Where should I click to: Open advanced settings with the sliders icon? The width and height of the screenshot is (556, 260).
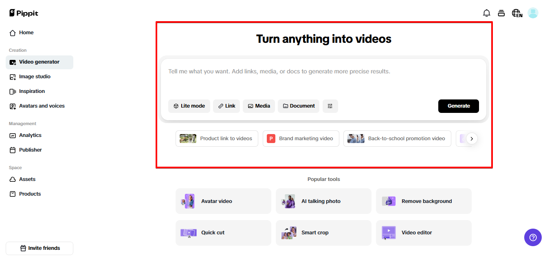pos(330,106)
